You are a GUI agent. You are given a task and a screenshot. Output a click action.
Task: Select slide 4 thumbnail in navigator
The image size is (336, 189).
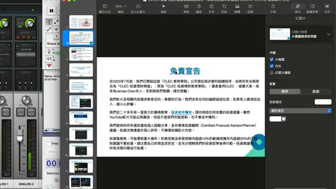coord(81,54)
